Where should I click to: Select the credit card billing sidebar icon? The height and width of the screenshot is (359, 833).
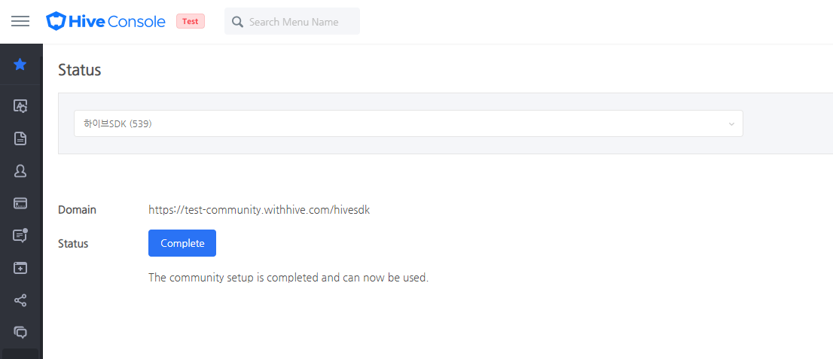(20, 203)
